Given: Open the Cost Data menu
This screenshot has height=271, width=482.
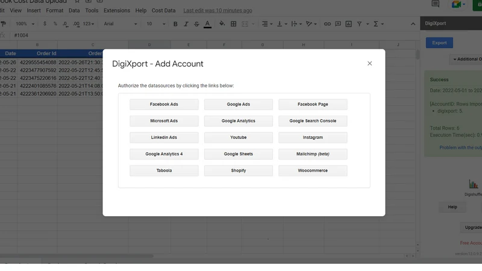Looking at the screenshot, I should [x=163, y=10].
